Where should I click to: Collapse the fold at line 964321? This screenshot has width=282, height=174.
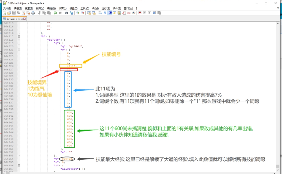coord(19,50)
